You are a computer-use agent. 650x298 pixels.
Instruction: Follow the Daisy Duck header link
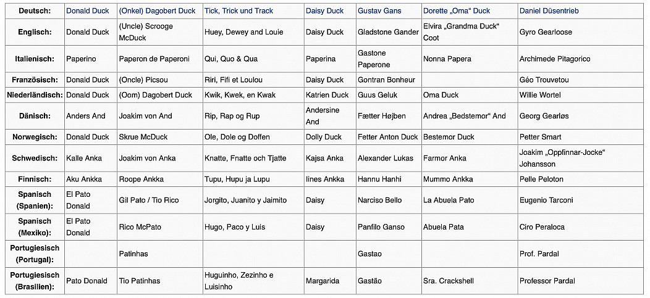tap(324, 11)
